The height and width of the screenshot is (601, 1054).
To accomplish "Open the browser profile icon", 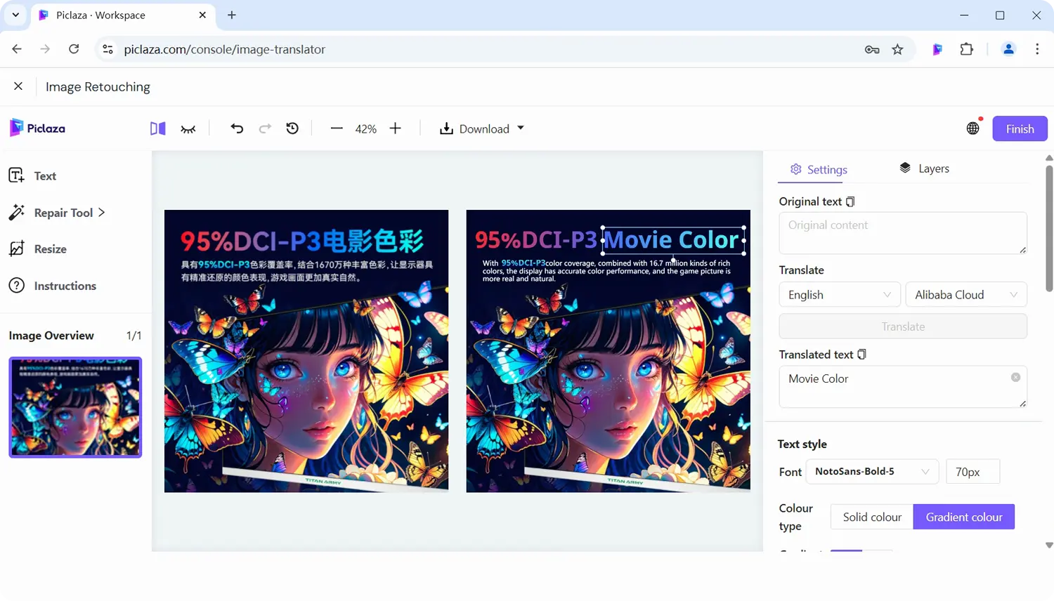I will pyautogui.click(x=1008, y=49).
